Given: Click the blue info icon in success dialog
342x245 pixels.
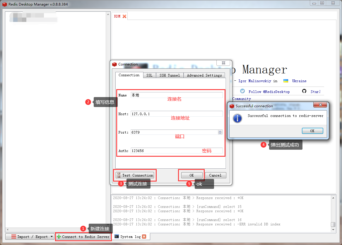Looking at the screenshot, I should [x=237, y=118].
